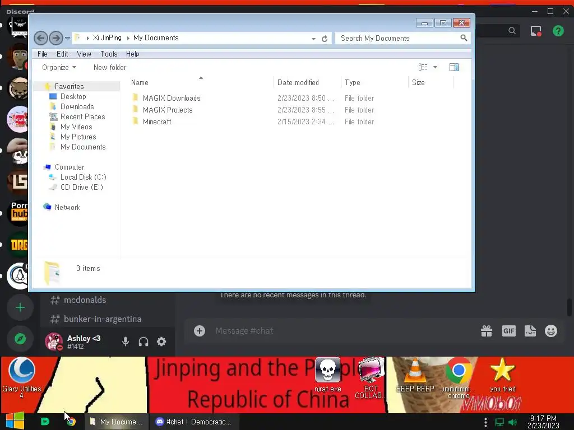574x430 pixels.
Task: Open the MAGIX Projects folder icon
Action: (x=135, y=109)
